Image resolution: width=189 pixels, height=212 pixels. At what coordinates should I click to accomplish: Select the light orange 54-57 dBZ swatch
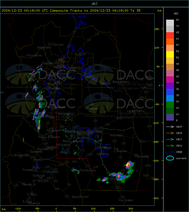(x=170, y=48)
